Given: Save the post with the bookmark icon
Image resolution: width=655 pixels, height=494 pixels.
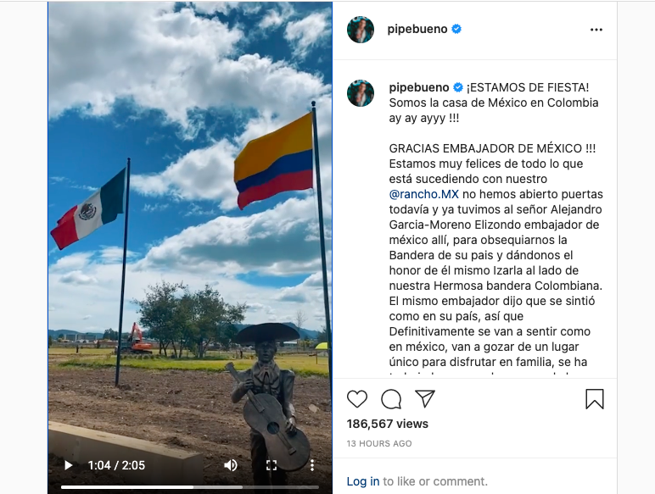Looking at the screenshot, I should tap(595, 399).
